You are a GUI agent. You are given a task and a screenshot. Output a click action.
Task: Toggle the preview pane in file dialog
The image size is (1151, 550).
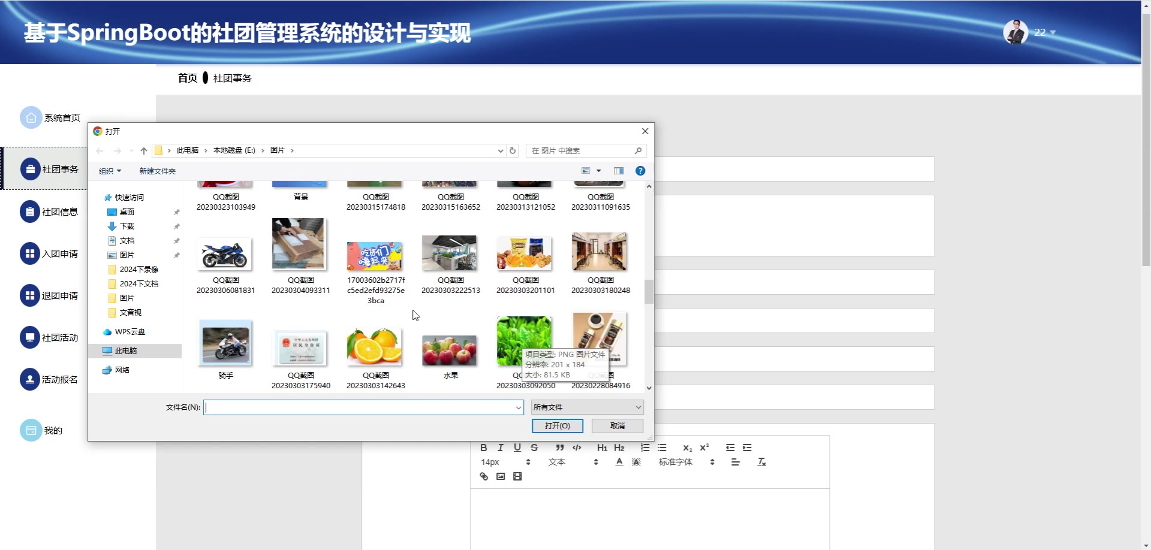pos(619,171)
